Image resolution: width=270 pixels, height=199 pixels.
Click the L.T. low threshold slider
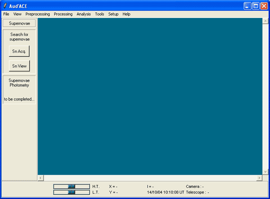(72, 192)
